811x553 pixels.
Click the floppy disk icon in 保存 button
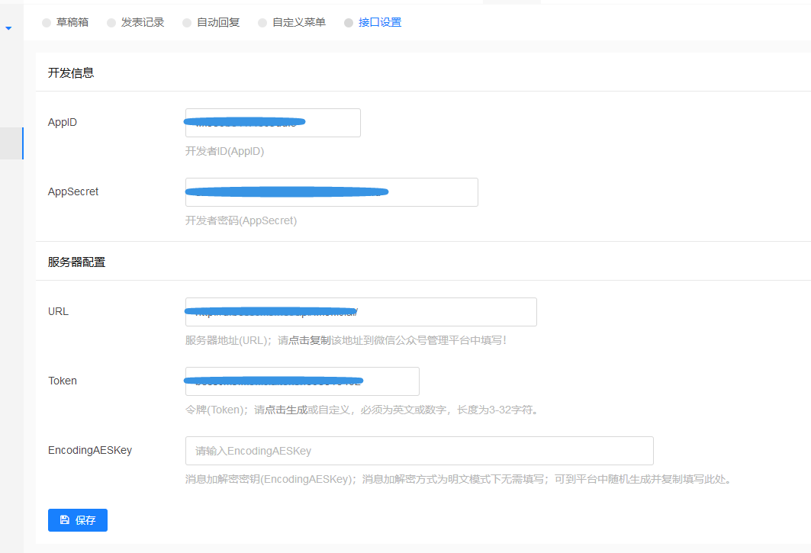coord(65,520)
